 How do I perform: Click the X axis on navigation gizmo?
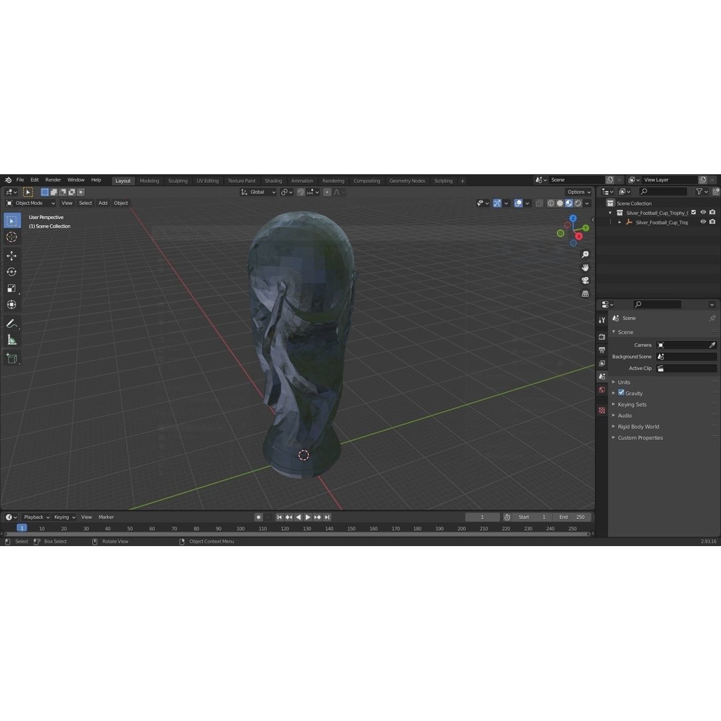click(579, 236)
